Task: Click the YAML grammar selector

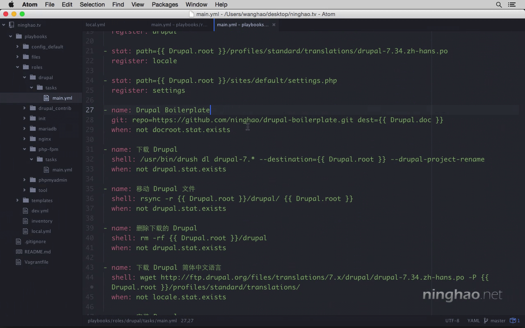Action: point(473,321)
